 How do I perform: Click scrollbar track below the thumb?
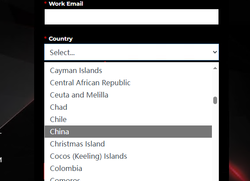pos(215,143)
